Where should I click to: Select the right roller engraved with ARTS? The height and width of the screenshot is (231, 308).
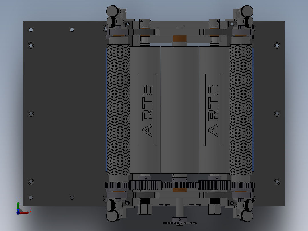point(214,110)
